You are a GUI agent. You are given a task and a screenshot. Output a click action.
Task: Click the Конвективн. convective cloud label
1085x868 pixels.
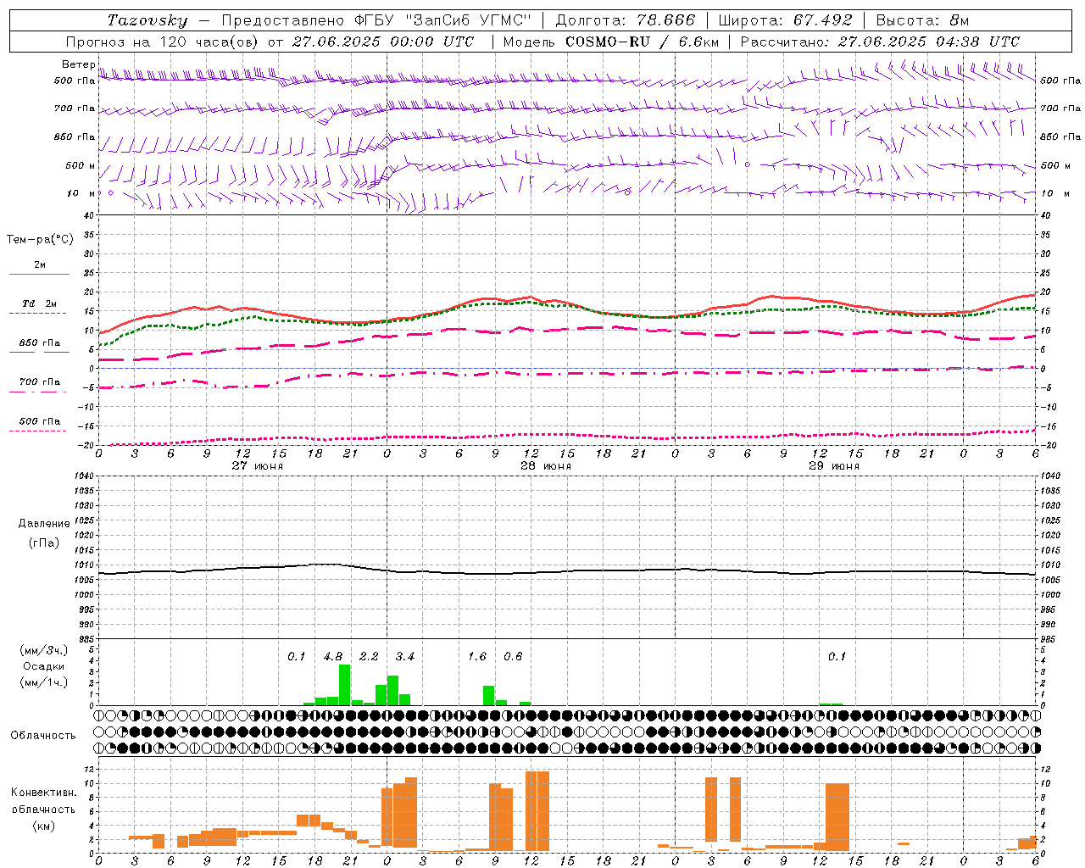[43, 793]
